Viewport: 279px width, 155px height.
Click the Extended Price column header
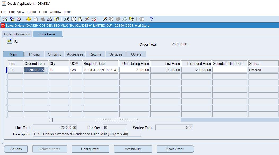click(x=196, y=63)
